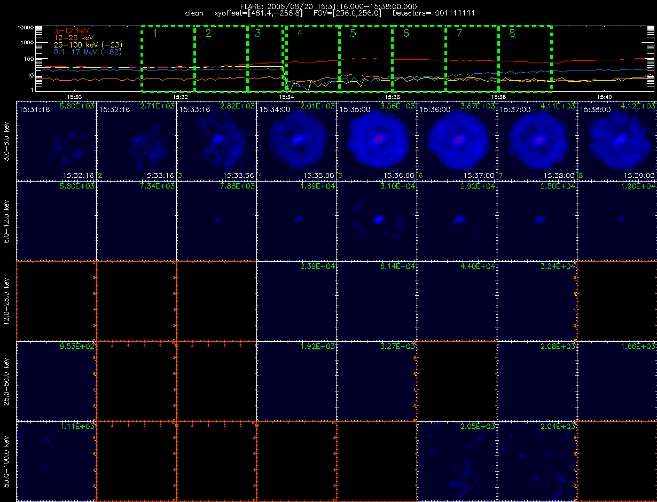Viewport: 657px width, 502px height.
Task: Choose interval 8 in the light curve
Action: [x=525, y=58]
